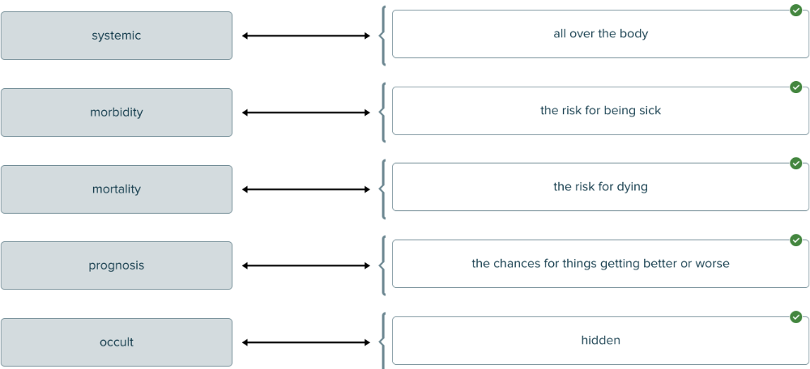
Task: Click the double arrow next to 'mortality'
Action: (x=306, y=189)
